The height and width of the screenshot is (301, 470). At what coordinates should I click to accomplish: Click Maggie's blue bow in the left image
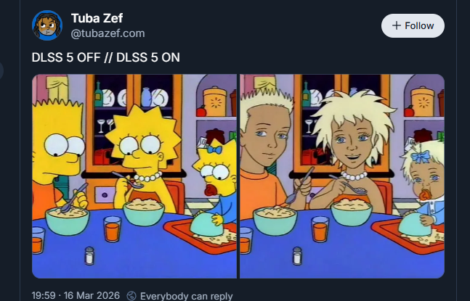(214, 149)
